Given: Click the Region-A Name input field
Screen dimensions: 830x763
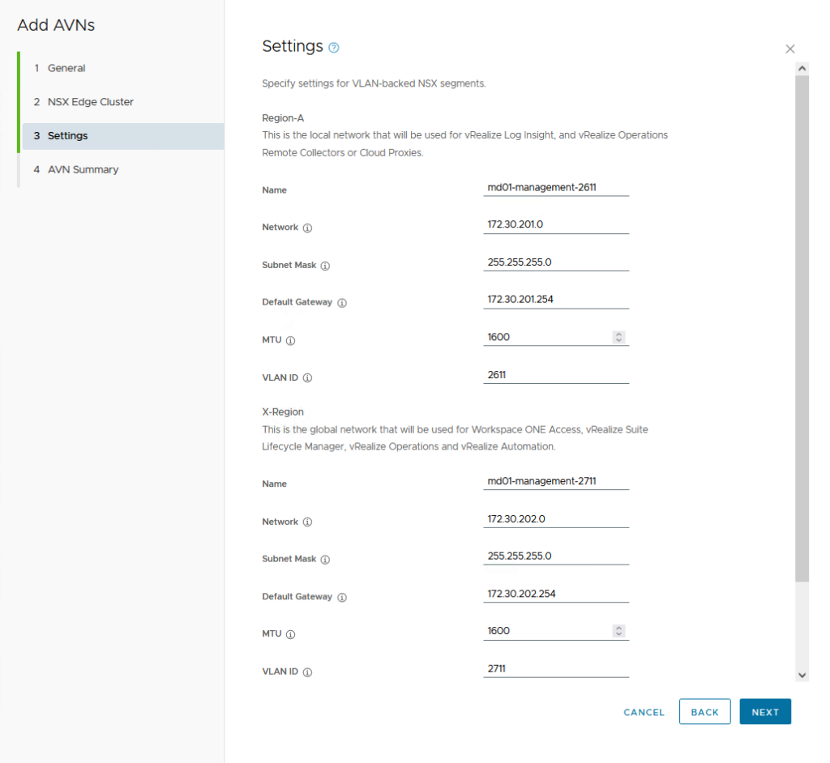Looking at the screenshot, I should (x=555, y=188).
